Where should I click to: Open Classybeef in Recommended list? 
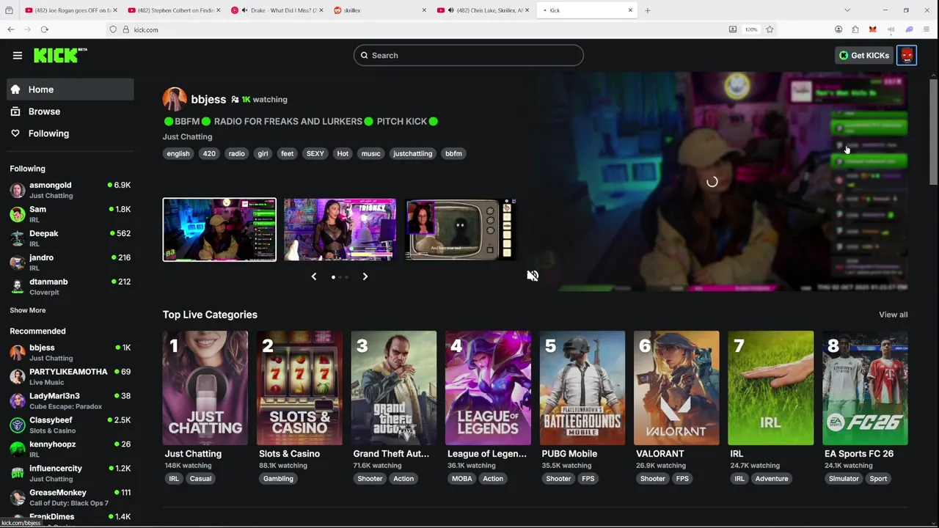(70, 425)
